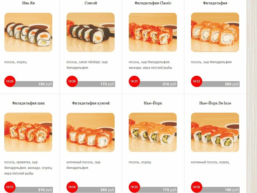The width and height of the screenshot is (257, 193).
Task: Click the red №34 badge
Action: pyautogui.click(x=72, y=187)
